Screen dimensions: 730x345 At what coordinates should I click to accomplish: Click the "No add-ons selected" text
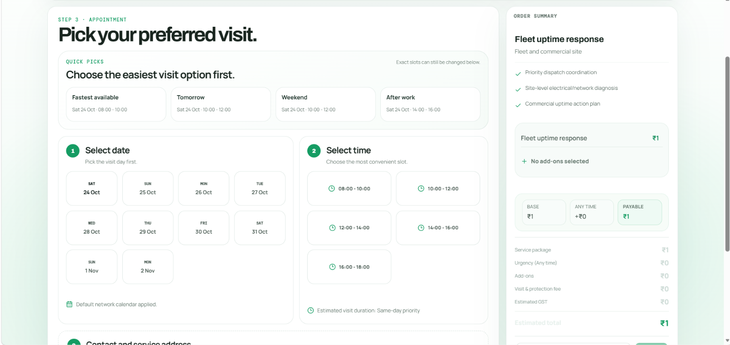click(x=559, y=162)
